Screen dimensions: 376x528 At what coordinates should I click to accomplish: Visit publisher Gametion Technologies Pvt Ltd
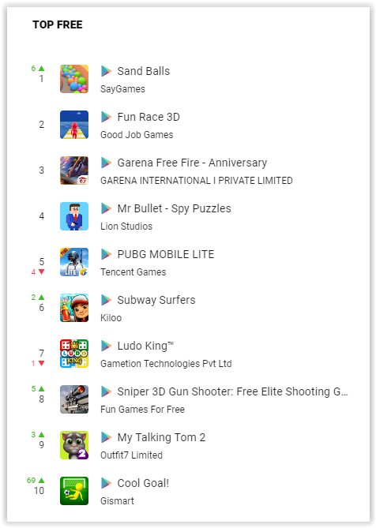[x=166, y=364]
